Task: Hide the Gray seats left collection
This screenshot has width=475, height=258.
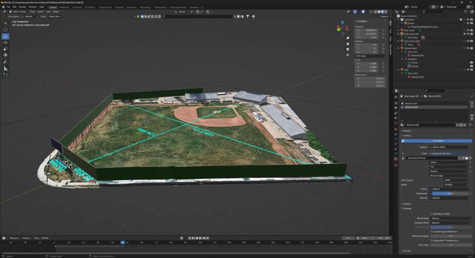Action: click(468, 34)
